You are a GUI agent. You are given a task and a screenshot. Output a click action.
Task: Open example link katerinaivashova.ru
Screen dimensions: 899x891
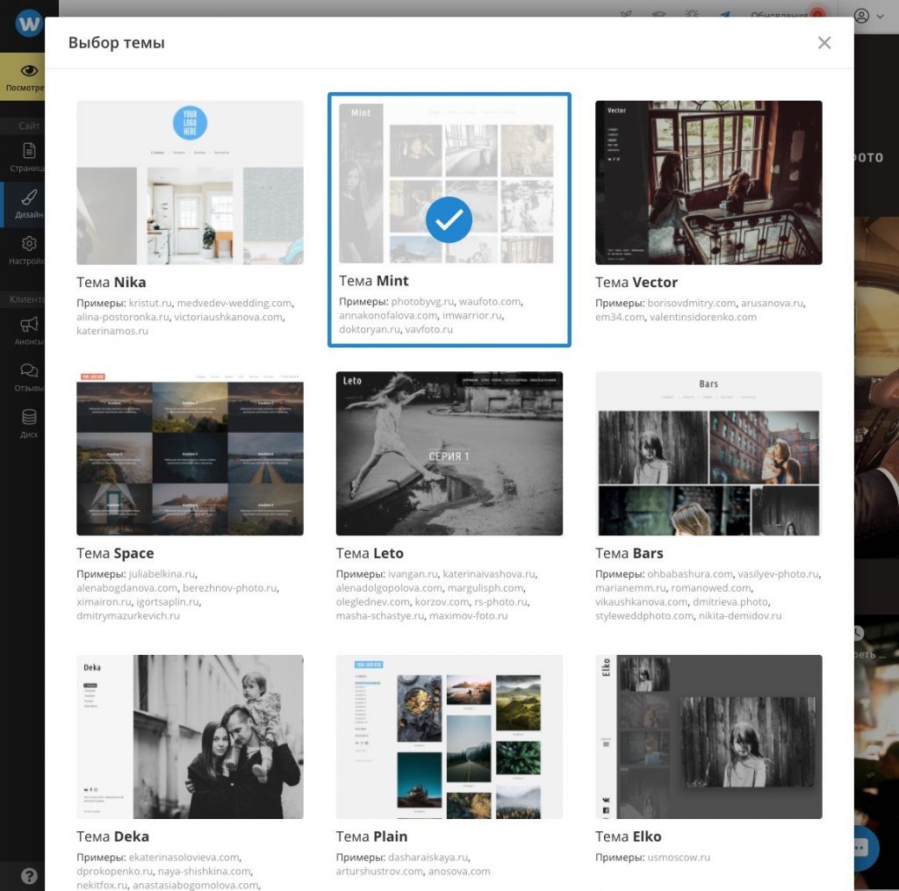click(x=488, y=574)
